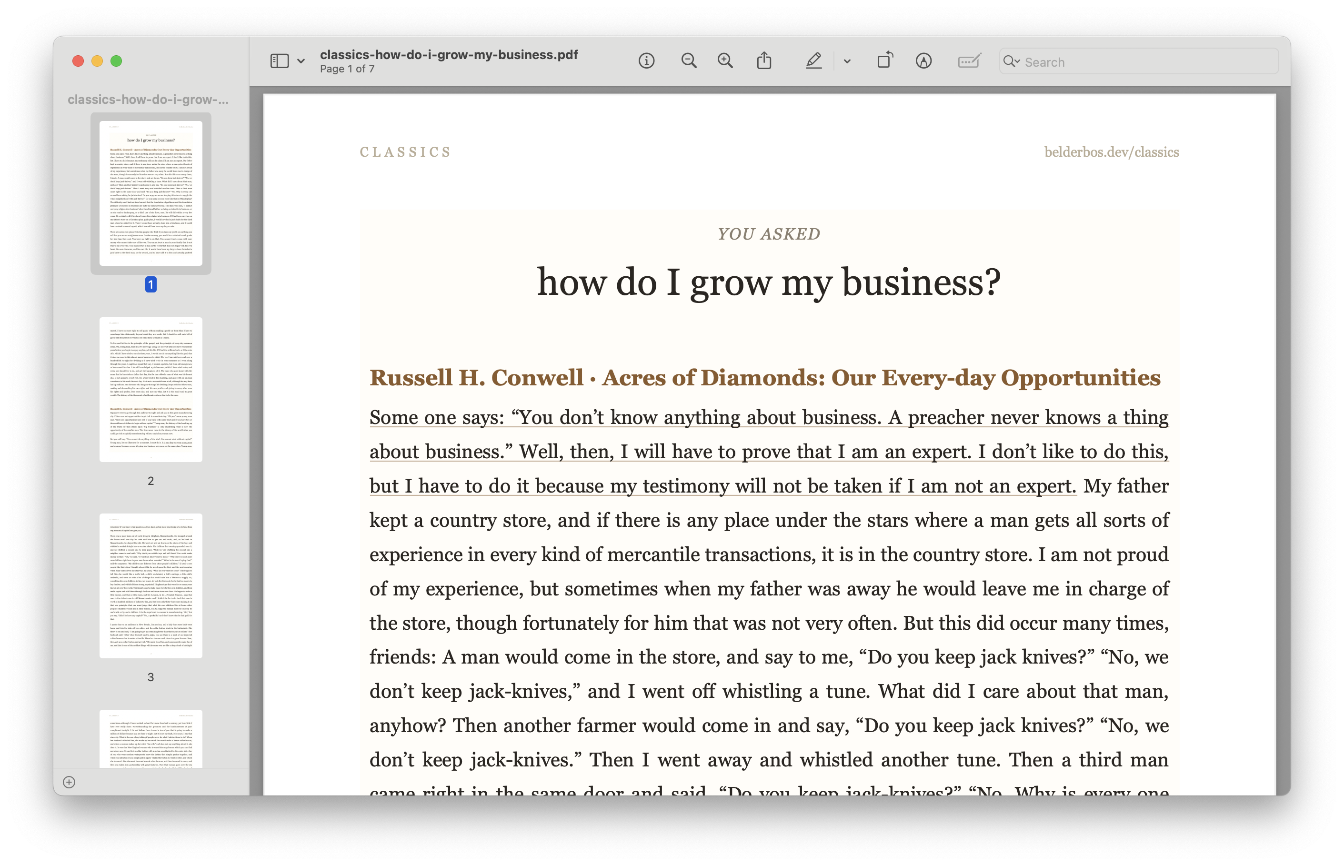Select the partially visible page 4 thumbnail
Image resolution: width=1344 pixels, height=866 pixels.
click(x=150, y=738)
